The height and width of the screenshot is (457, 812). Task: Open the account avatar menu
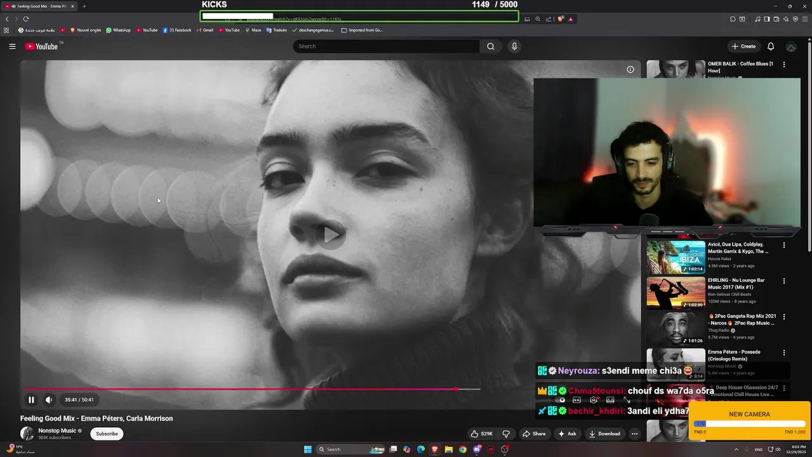click(791, 46)
